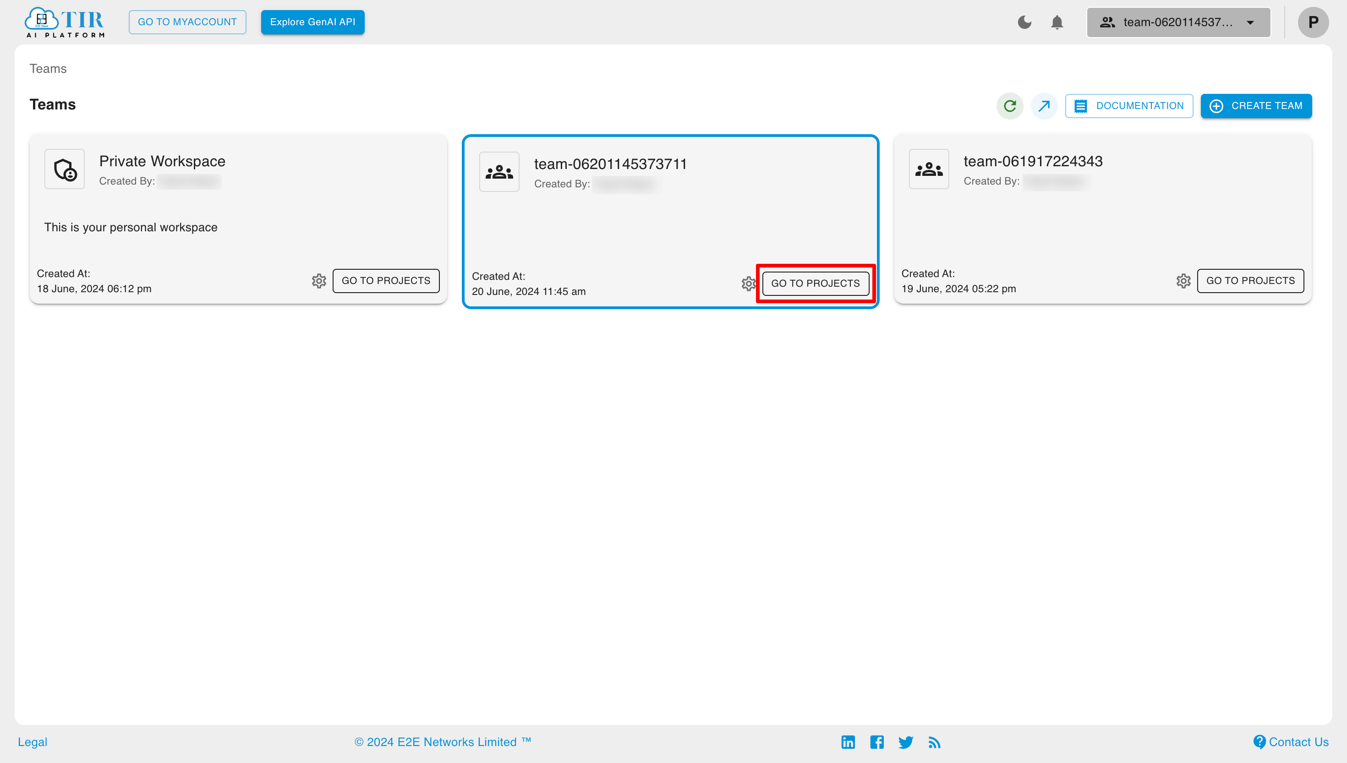The width and height of the screenshot is (1347, 763).
Task: Refresh the teams list
Action: (x=1009, y=106)
